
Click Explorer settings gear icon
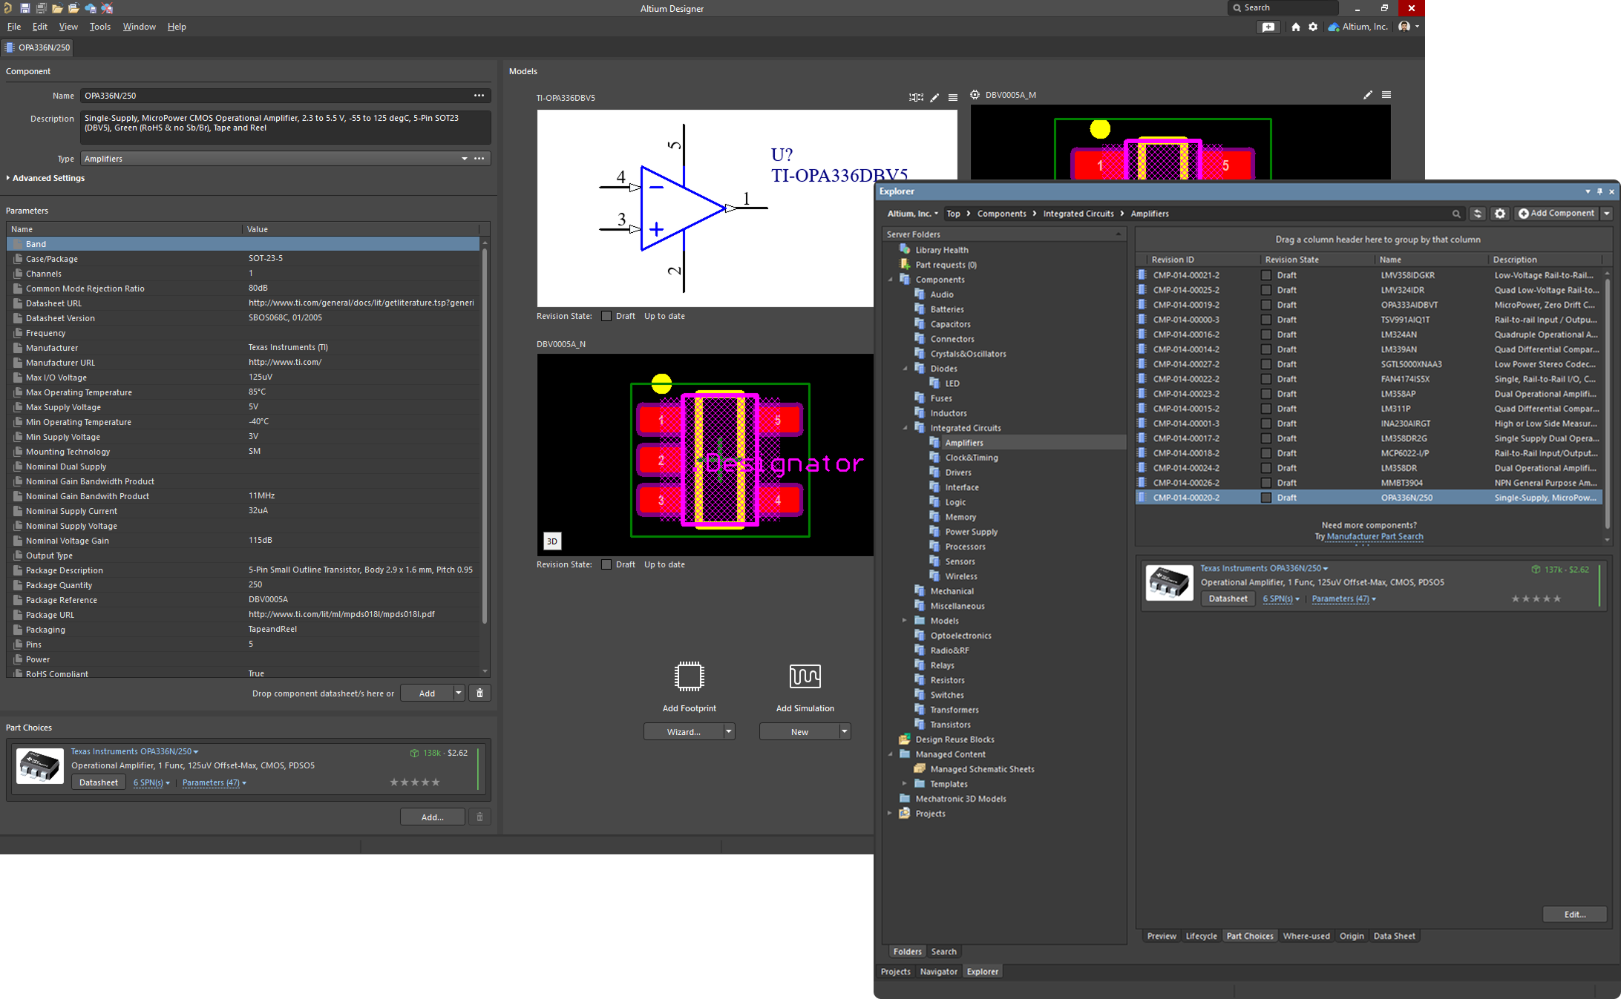coord(1499,214)
